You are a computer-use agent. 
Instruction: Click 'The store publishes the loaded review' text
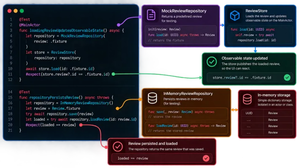pyautogui.click(x=251, y=64)
